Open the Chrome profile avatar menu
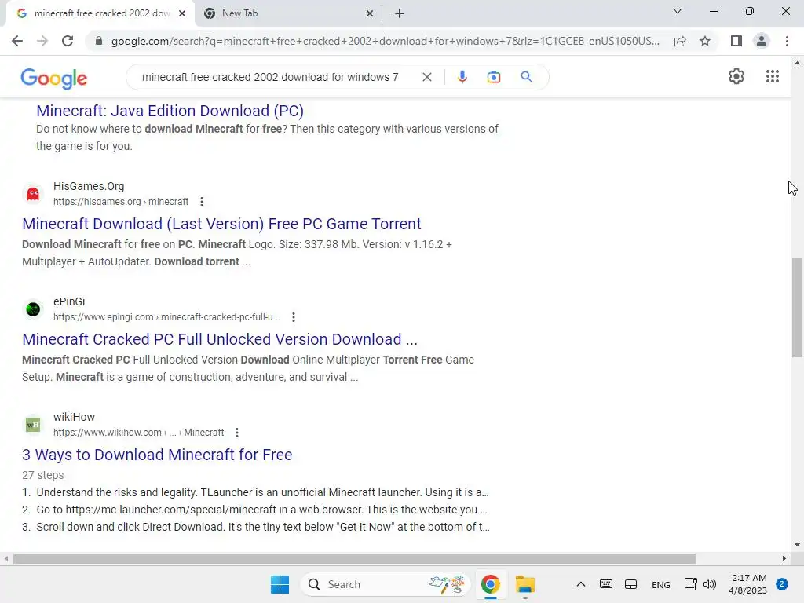This screenshot has height=603, width=804. (762, 41)
